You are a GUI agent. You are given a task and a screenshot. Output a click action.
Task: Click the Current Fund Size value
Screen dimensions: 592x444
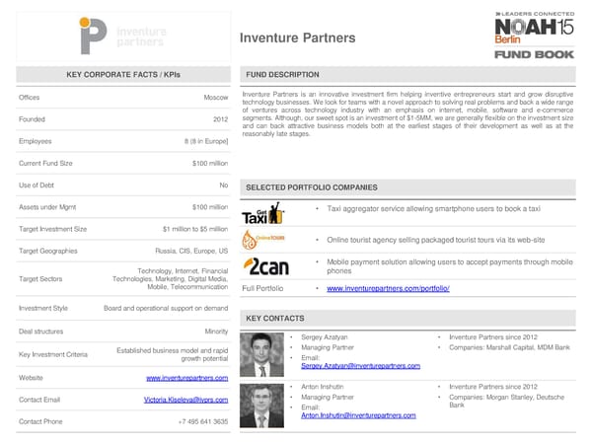click(210, 163)
